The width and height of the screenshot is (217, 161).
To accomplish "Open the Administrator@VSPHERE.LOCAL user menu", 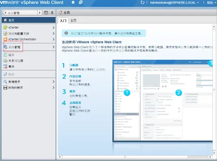I will tap(174, 3).
